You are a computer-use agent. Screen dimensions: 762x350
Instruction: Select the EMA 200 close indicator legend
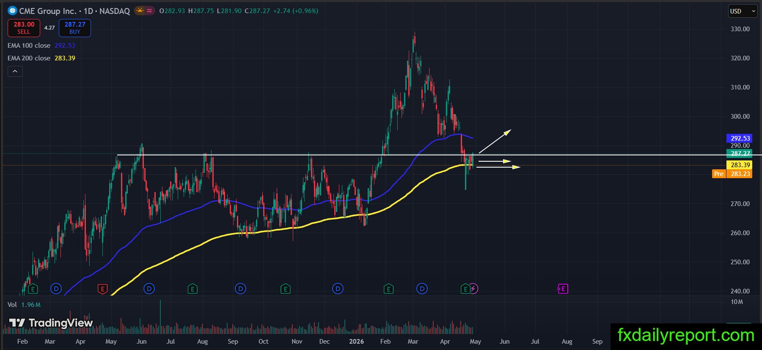(29, 58)
